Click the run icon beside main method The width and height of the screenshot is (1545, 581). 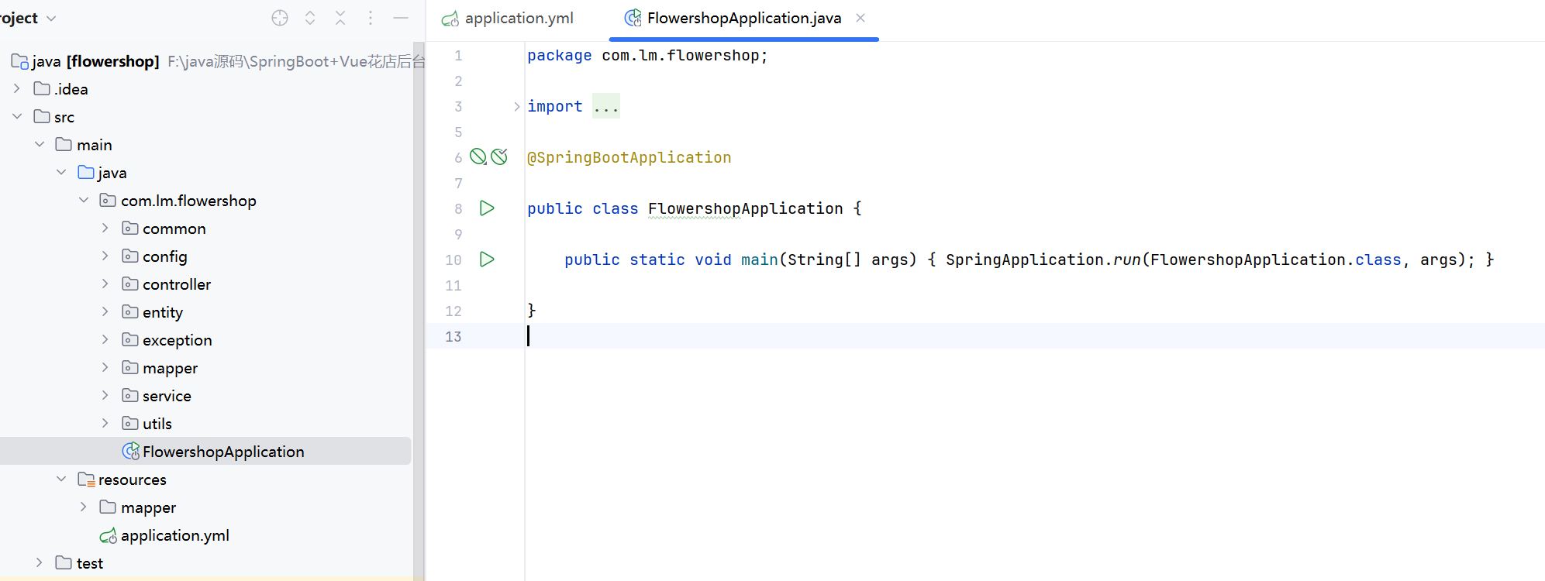tap(487, 259)
